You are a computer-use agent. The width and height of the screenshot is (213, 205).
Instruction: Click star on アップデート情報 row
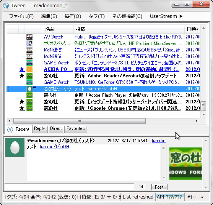[22, 102]
